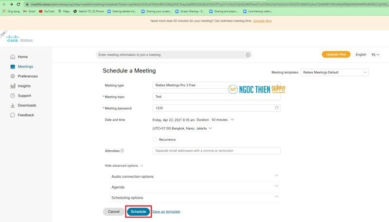Screen dimensions: 389x222
Task: Open the Getting started bookmark
Action: tap(122, 11)
